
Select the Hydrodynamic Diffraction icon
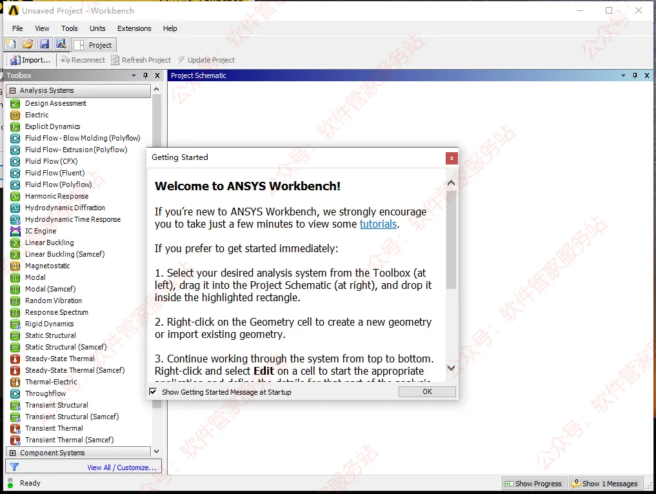[15, 208]
